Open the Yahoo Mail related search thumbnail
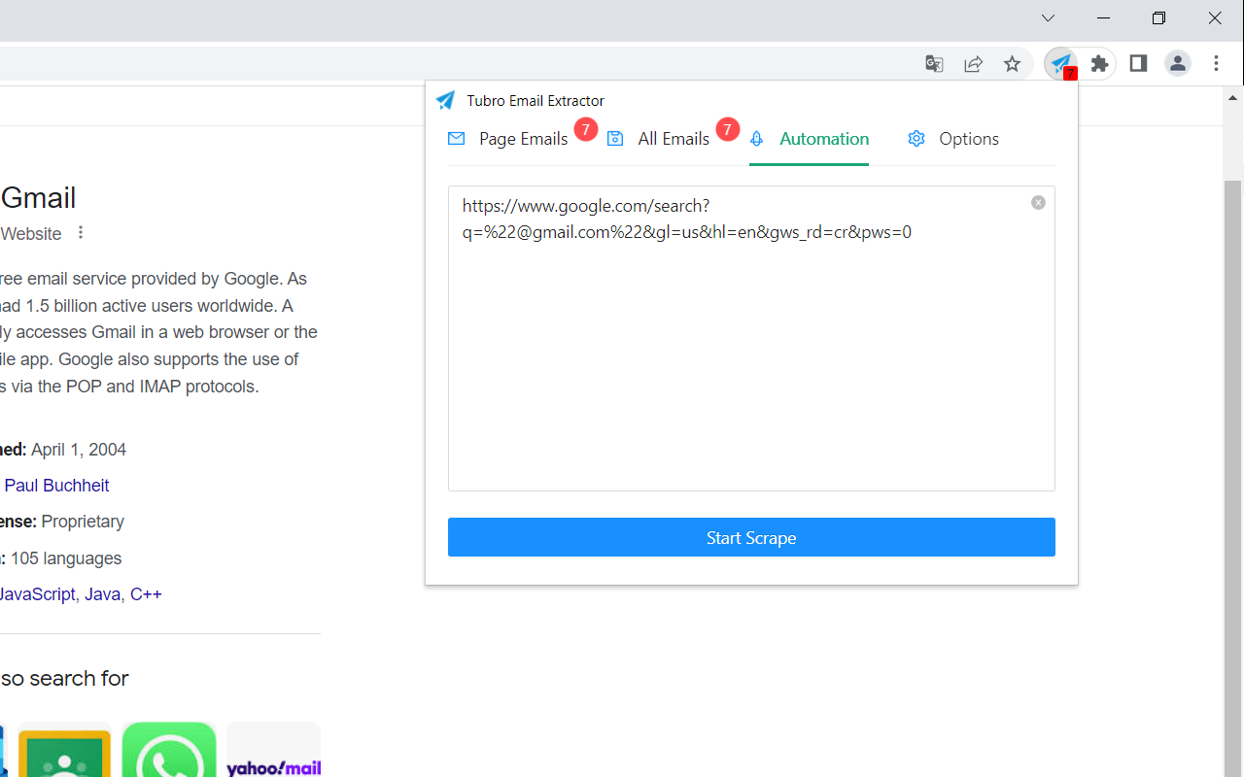The height and width of the screenshot is (777, 1244). point(273,749)
